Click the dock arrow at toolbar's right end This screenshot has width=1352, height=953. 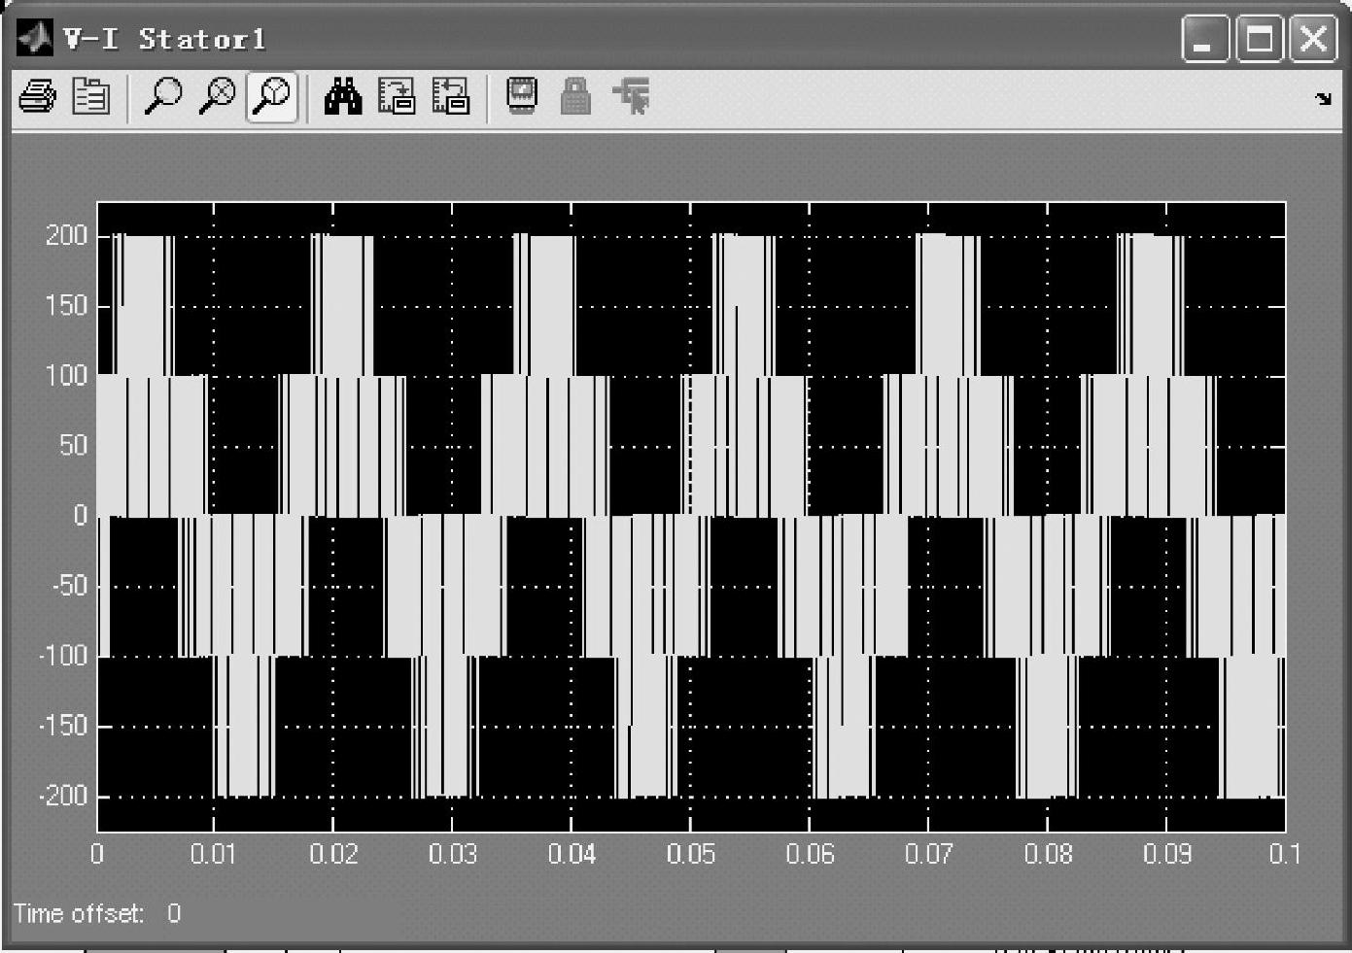[x=1323, y=98]
